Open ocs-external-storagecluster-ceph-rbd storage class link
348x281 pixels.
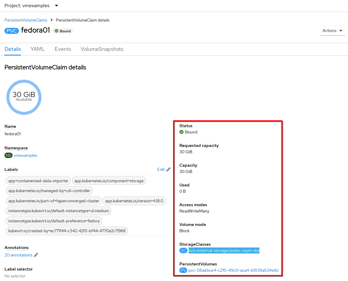tap(224, 250)
